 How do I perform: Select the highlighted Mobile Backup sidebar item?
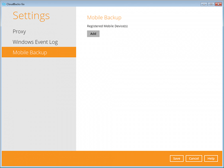click(x=39, y=52)
